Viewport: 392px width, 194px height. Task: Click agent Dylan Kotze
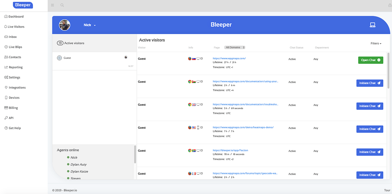point(79,171)
